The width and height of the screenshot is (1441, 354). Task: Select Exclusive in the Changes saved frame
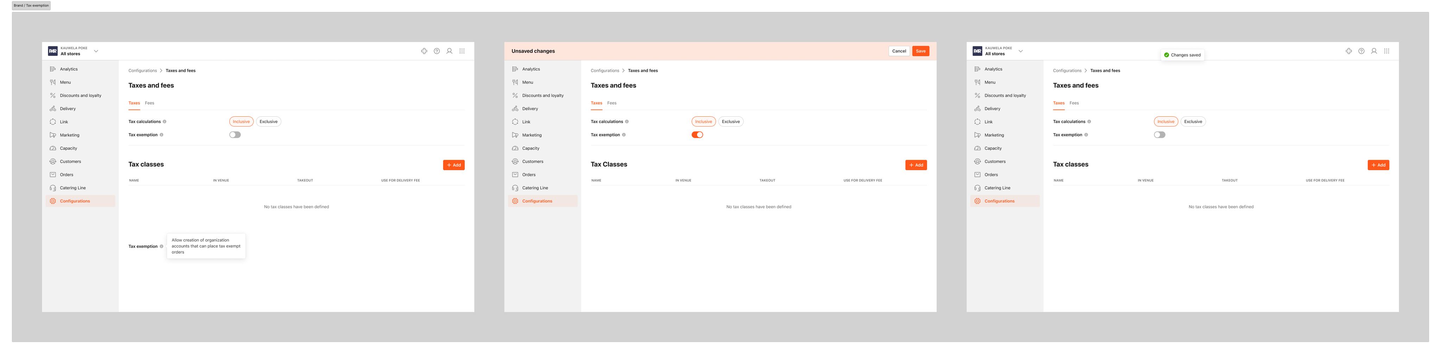1193,121
